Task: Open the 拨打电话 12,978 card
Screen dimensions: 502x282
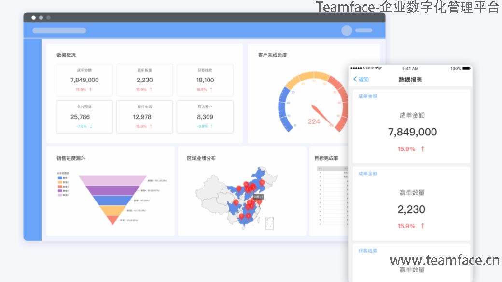Action: (x=144, y=117)
